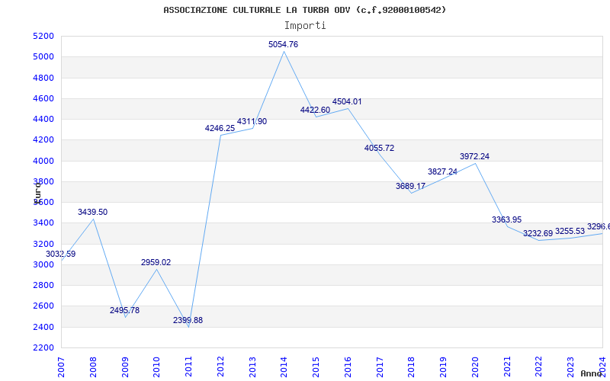The width and height of the screenshot is (610, 381).
Task: Click the 4000 y-axis tick label
Action: (43, 161)
